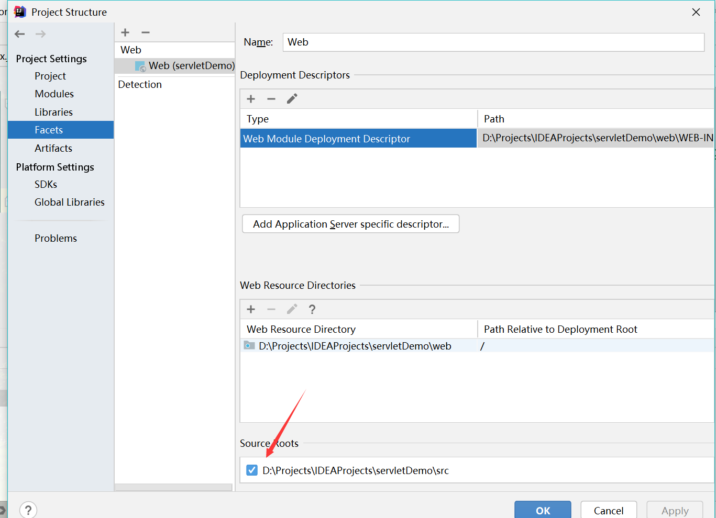Remove selected facet using the minus icon

coord(145,32)
